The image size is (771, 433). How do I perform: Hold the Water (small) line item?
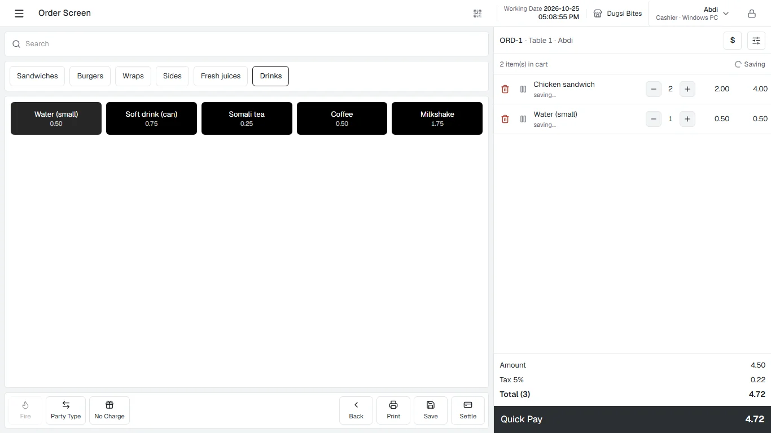pyautogui.click(x=523, y=119)
